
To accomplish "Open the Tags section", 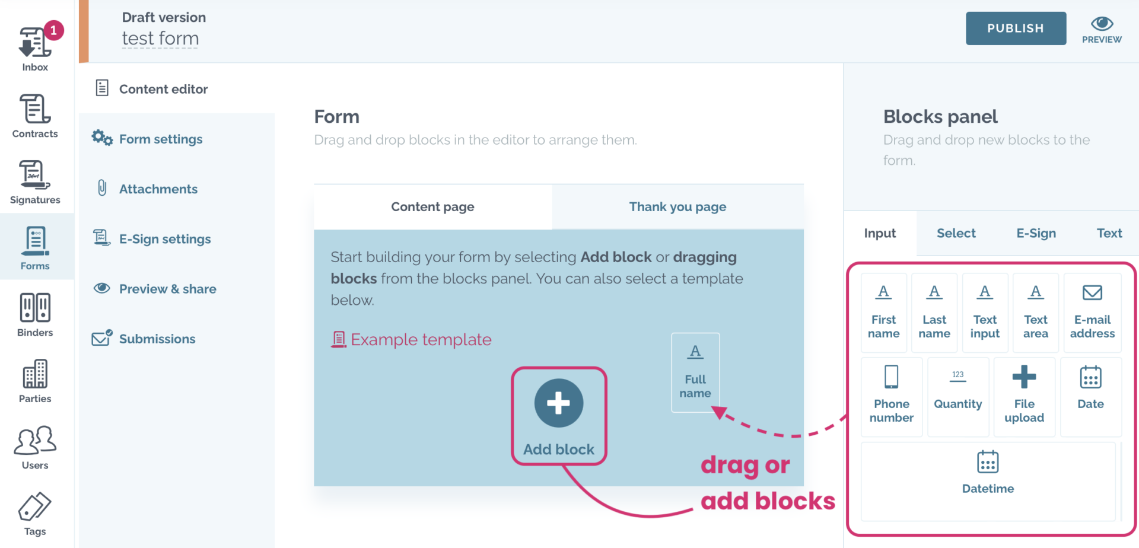I will [x=35, y=514].
